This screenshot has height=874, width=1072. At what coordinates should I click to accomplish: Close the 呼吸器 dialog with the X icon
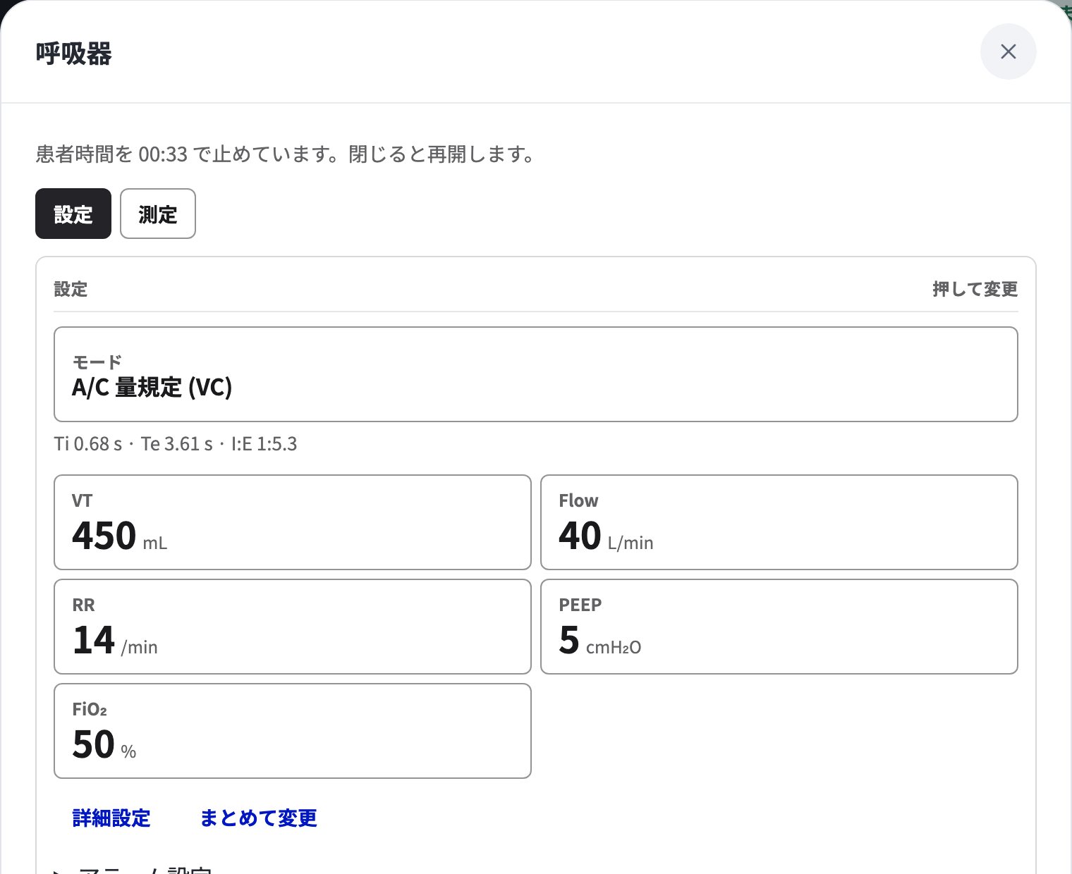tap(1008, 51)
